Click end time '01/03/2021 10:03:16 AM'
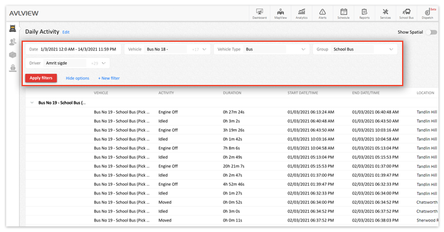The width and height of the screenshot is (444, 232). pos(375,130)
